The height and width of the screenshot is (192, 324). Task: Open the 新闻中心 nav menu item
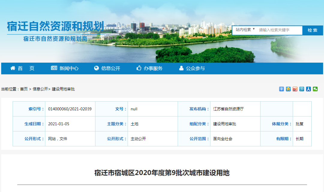tap(69, 68)
